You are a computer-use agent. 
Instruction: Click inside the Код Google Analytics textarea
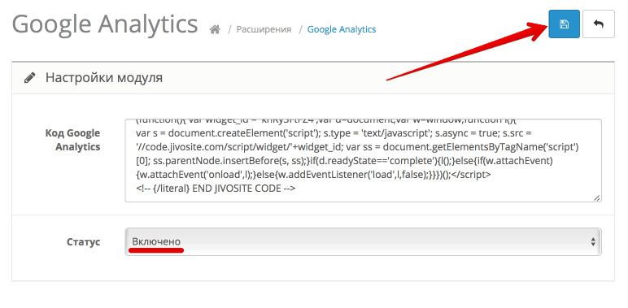point(363,160)
